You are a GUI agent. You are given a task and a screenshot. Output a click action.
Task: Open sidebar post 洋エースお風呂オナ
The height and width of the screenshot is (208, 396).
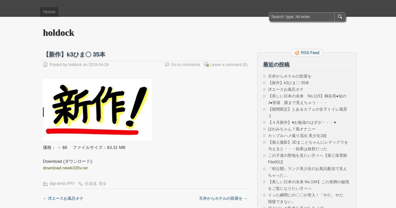[x=286, y=89]
